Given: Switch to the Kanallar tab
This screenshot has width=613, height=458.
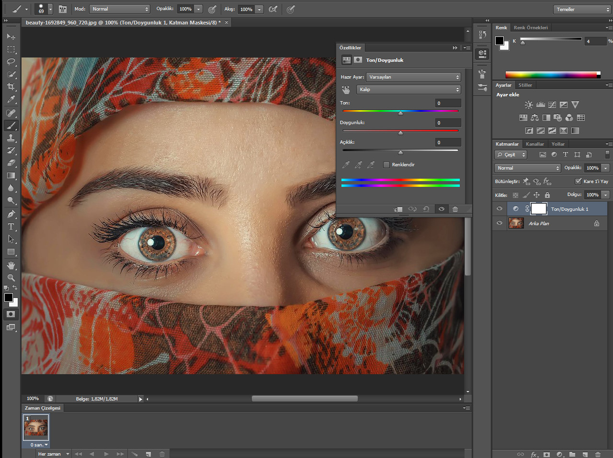Looking at the screenshot, I should (534, 144).
